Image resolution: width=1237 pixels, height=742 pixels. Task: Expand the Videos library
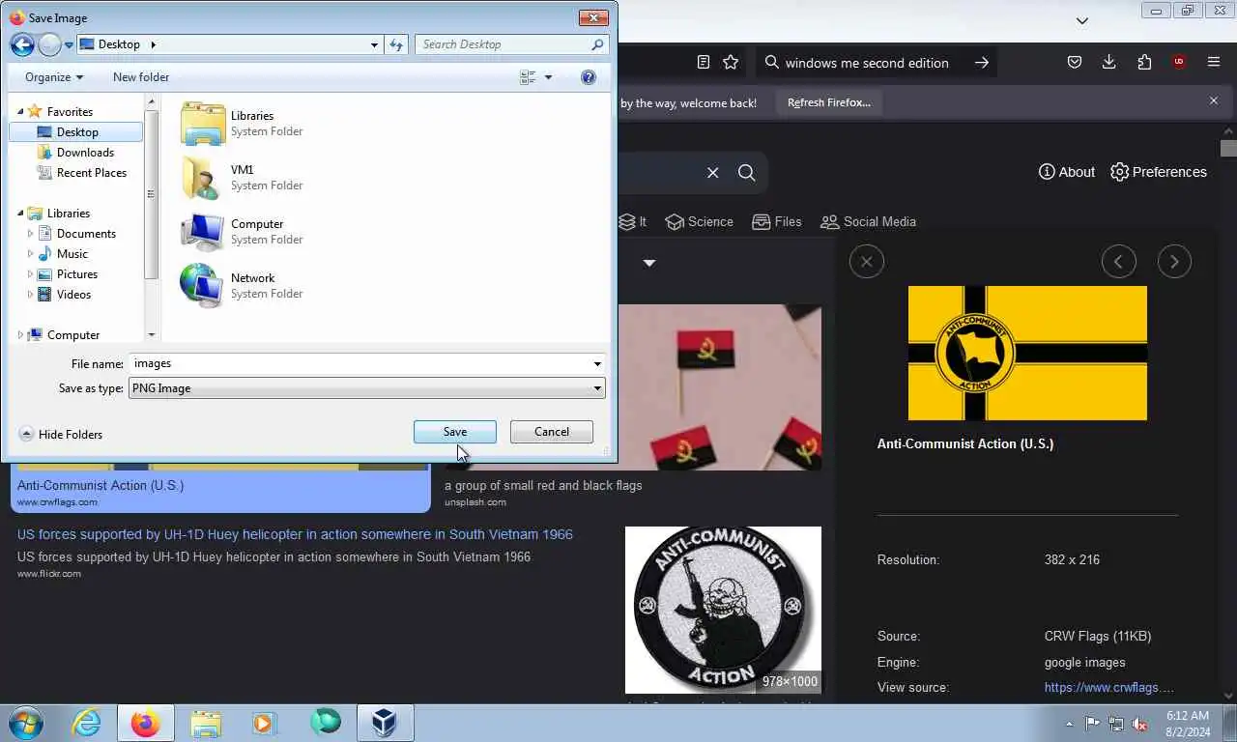pos(30,295)
